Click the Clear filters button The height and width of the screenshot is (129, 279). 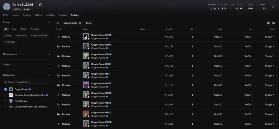pos(89,23)
